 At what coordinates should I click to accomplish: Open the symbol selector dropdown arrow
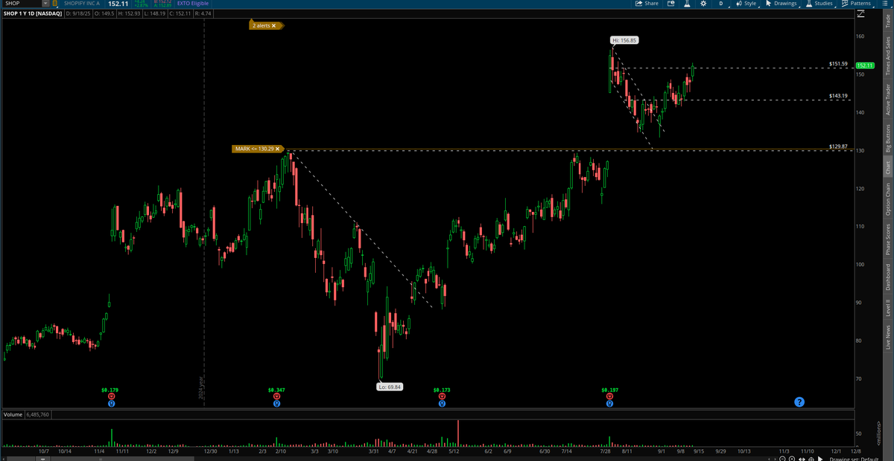point(45,4)
